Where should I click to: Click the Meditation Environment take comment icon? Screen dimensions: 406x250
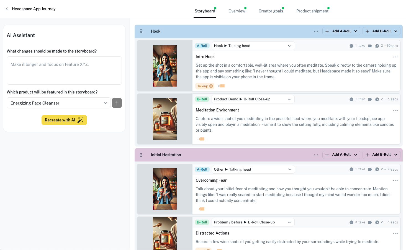click(x=351, y=99)
